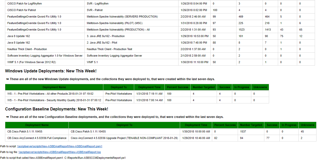This screenshot has height=161, width=323.
Task: Select the '45' unknowns value
Action: (x=302, y=132)
